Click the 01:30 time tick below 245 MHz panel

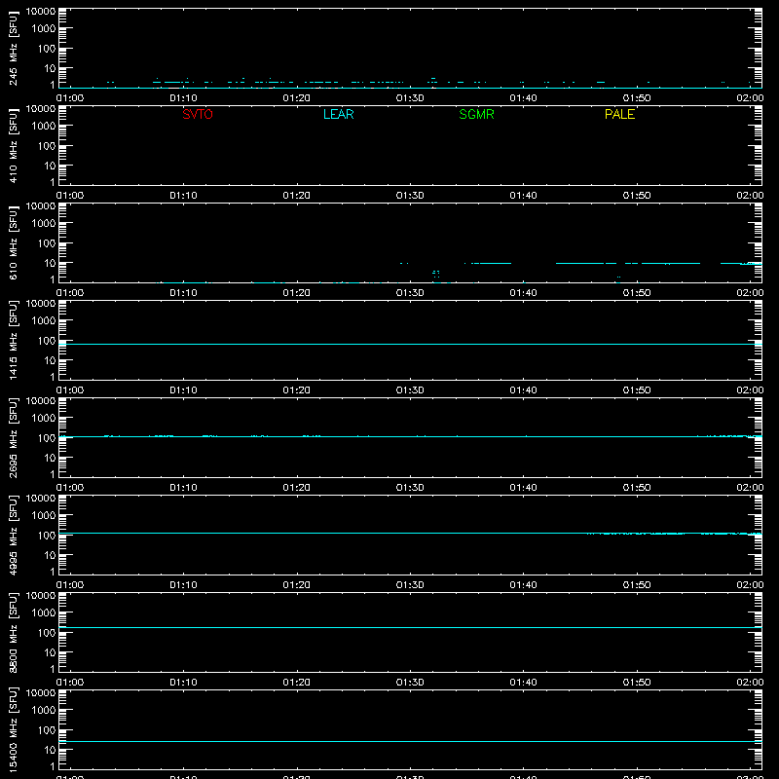pyautogui.click(x=410, y=98)
